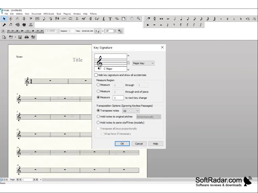Select the Hand Grabber tool
This screenshot has height=193, width=258.
point(132,19)
